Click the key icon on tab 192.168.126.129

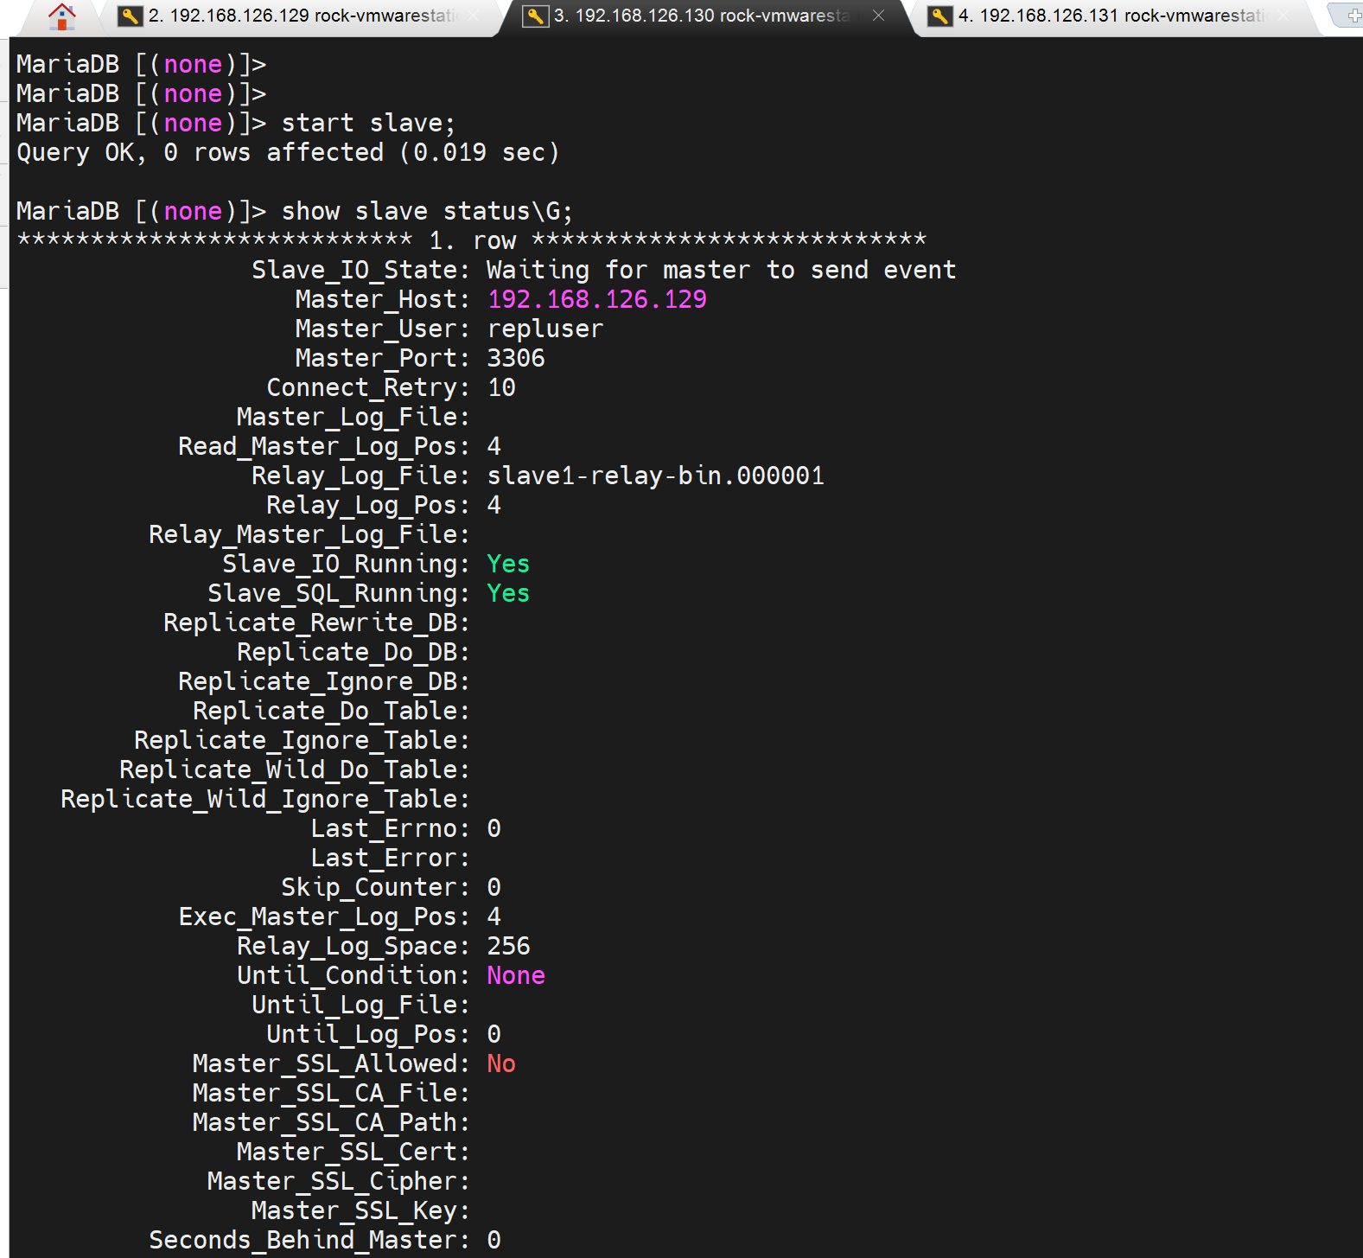click(x=131, y=16)
